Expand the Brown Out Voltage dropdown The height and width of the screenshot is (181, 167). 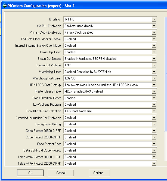tap(110, 65)
